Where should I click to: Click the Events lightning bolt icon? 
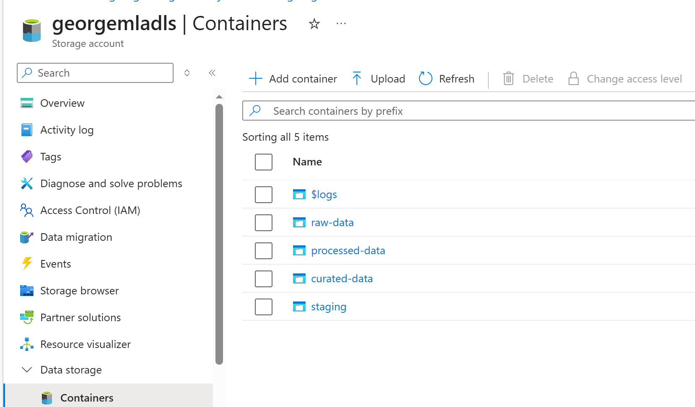pyautogui.click(x=27, y=264)
